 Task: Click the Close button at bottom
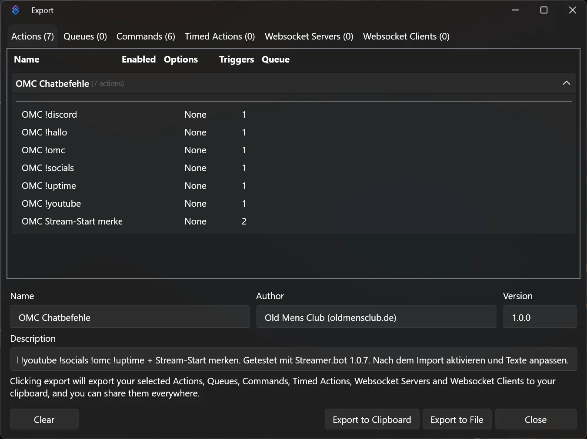[x=536, y=419]
